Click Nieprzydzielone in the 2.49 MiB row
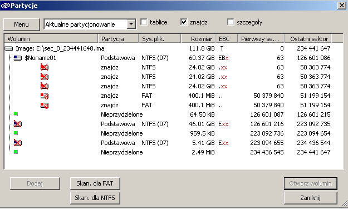Image resolution: width=348 pixels, height=210 pixels. click(121, 152)
